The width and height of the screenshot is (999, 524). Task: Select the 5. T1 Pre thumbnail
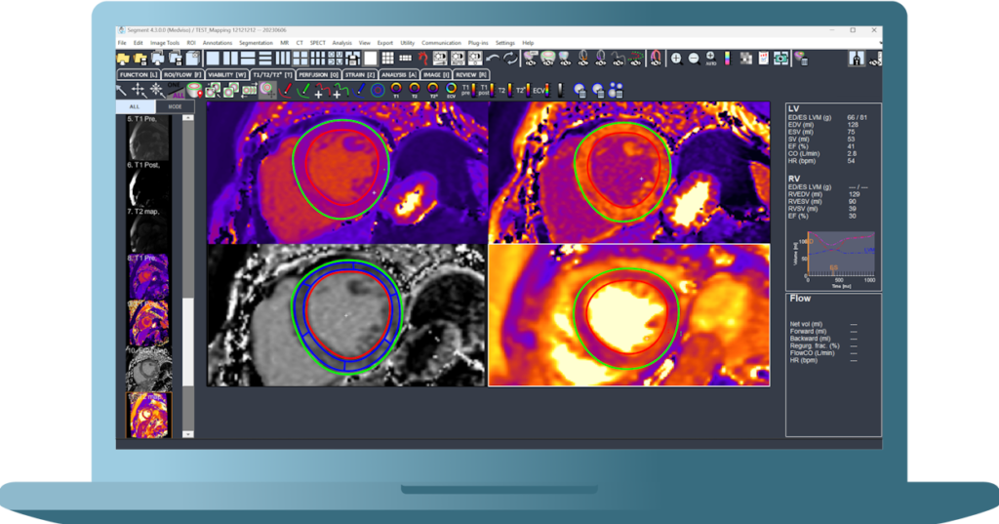coord(148,137)
